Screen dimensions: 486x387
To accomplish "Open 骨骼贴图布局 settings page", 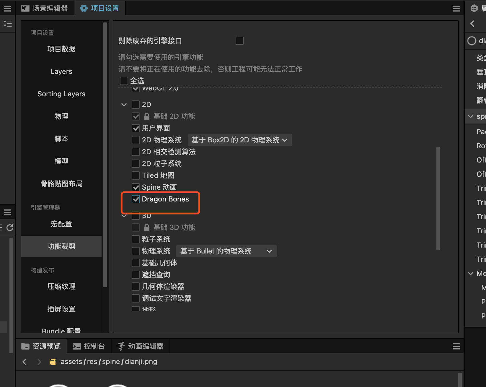I will [61, 184].
